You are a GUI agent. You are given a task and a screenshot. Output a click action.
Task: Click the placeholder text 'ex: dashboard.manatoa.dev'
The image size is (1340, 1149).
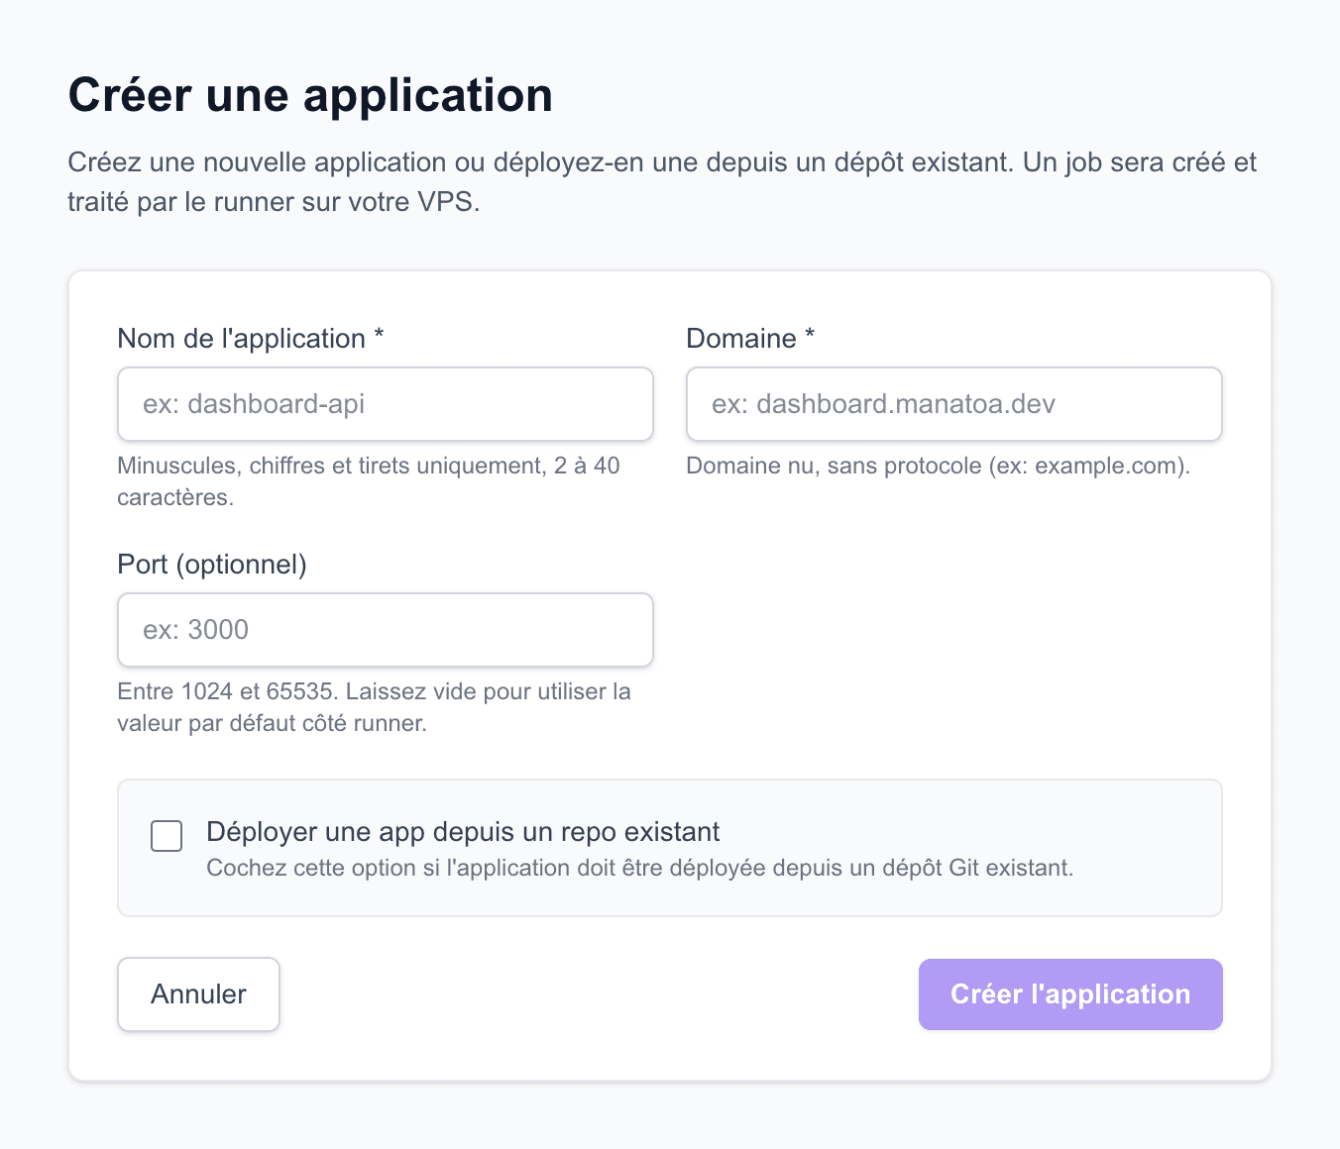[x=883, y=404]
